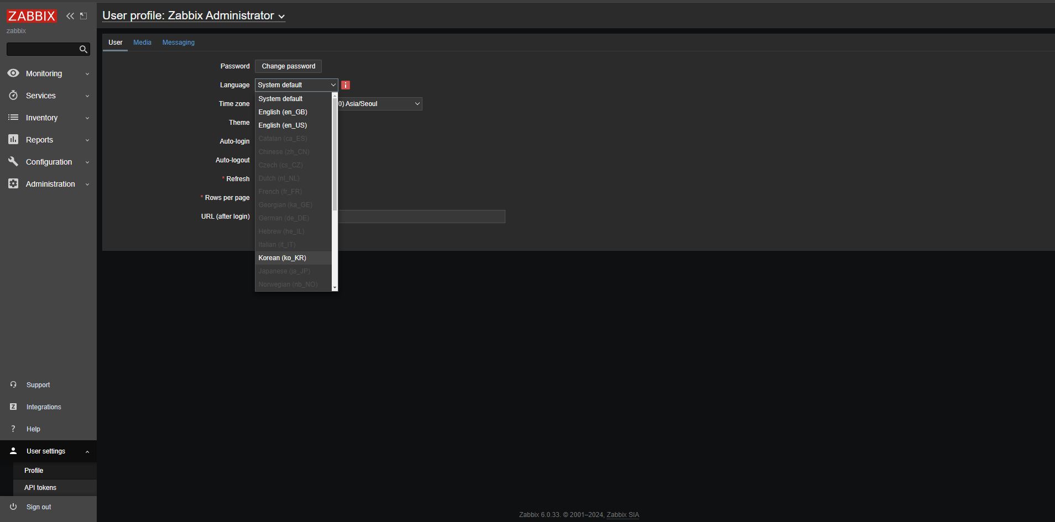Switch to the Media tab
Screen dimensions: 1055x522
(142, 43)
